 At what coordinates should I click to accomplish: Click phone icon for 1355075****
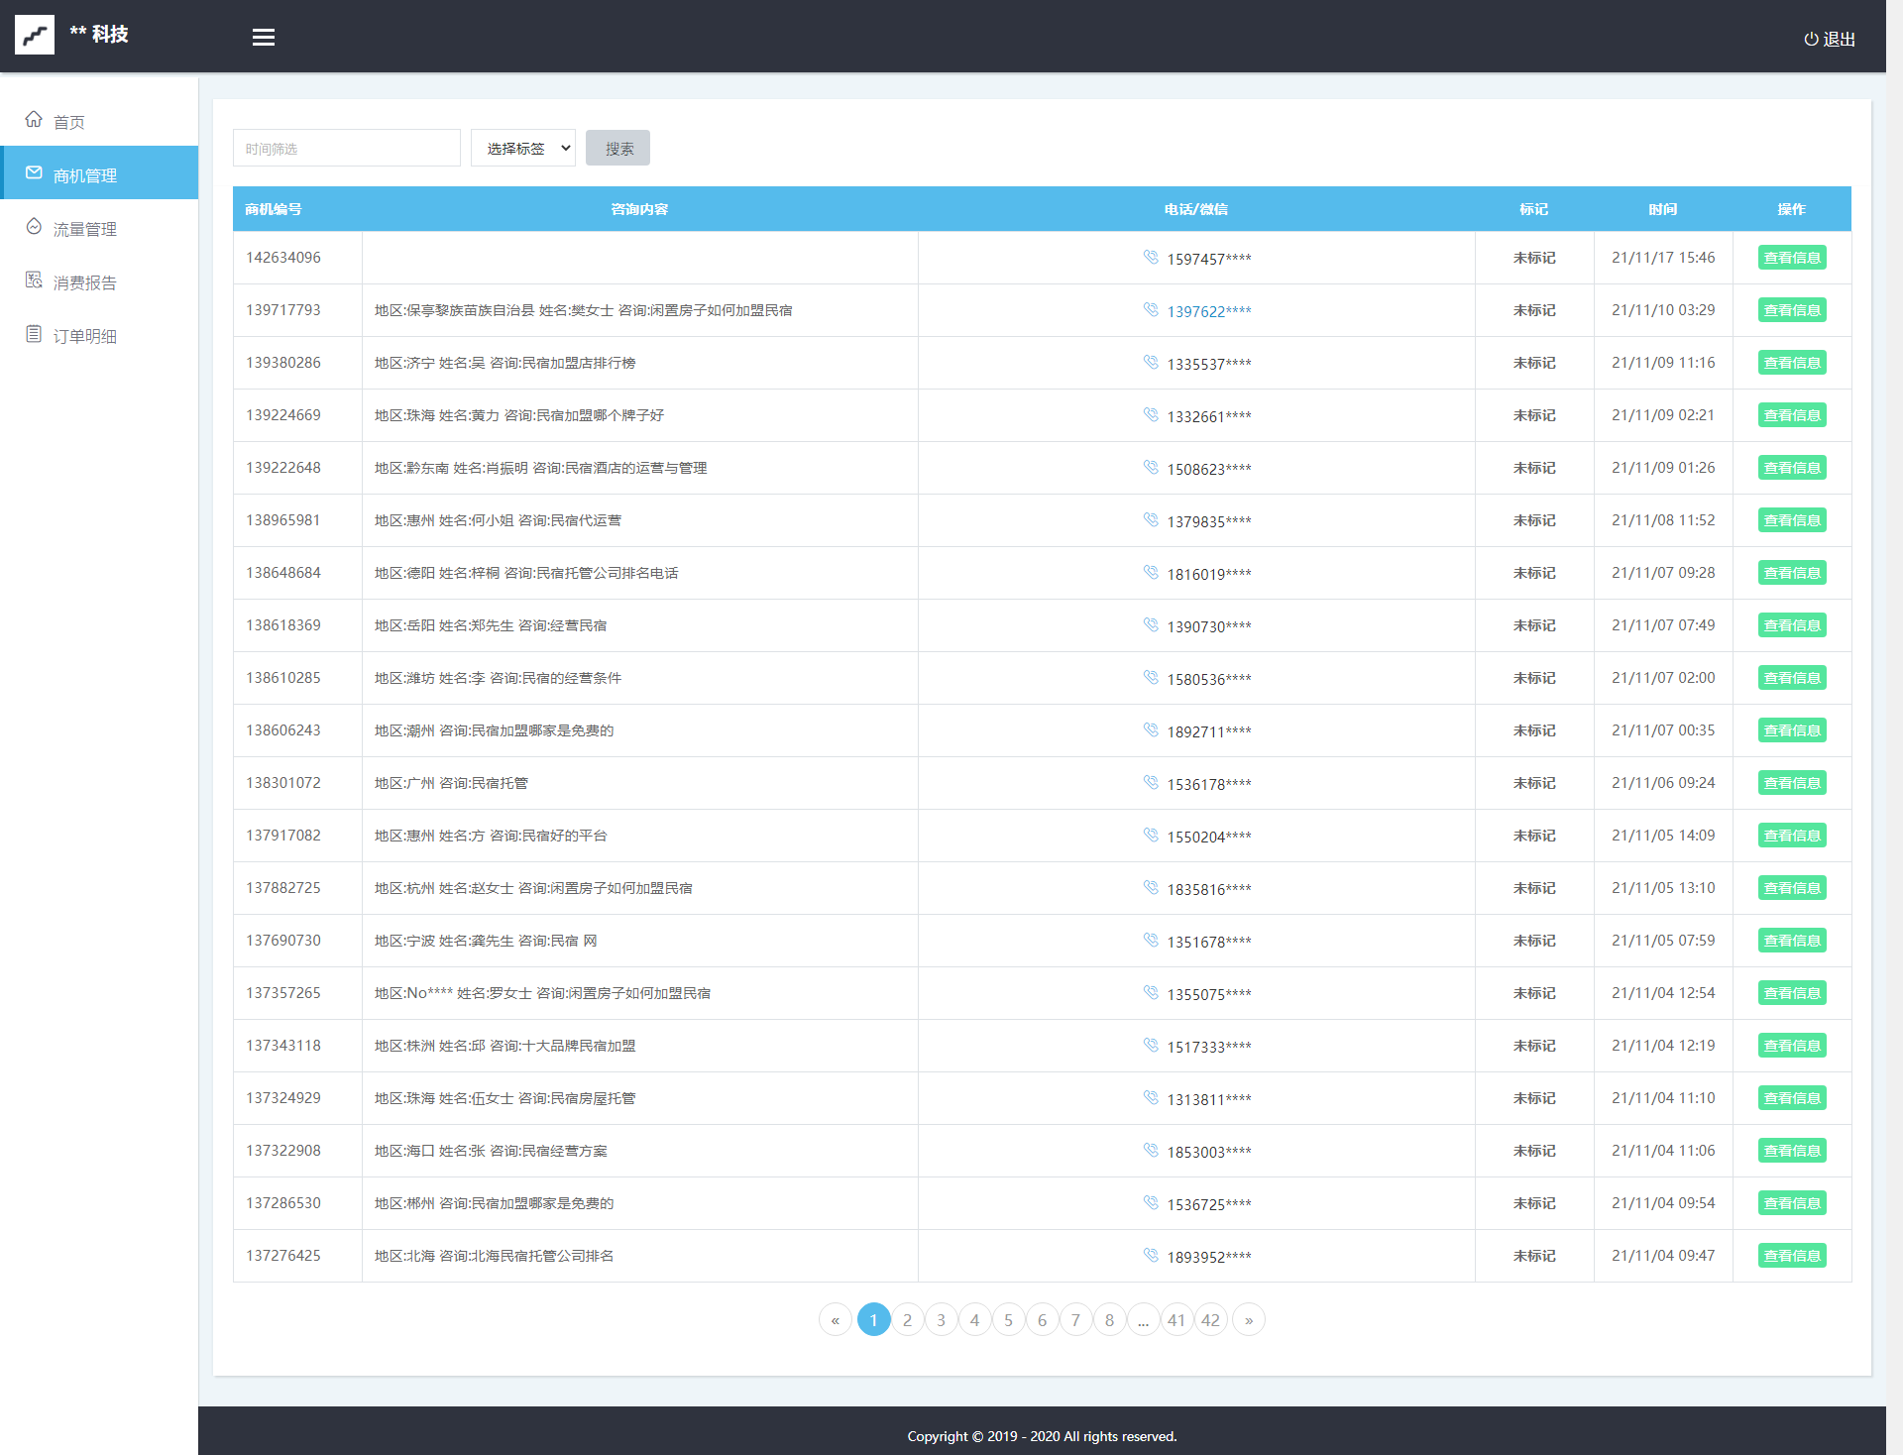(1151, 992)
